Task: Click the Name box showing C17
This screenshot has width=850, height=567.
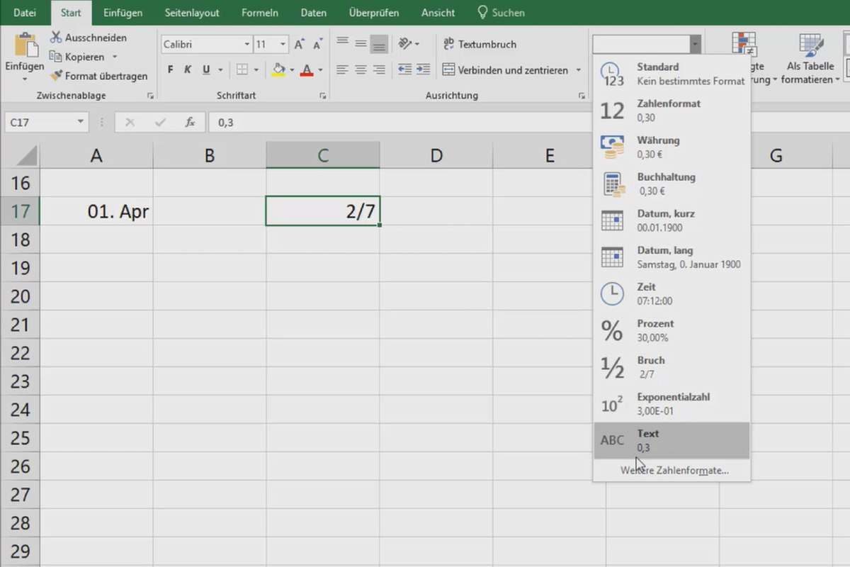Action: 40,122
